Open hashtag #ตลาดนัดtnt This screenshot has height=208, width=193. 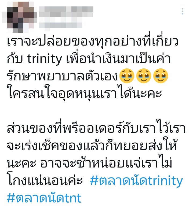(44, 198)
